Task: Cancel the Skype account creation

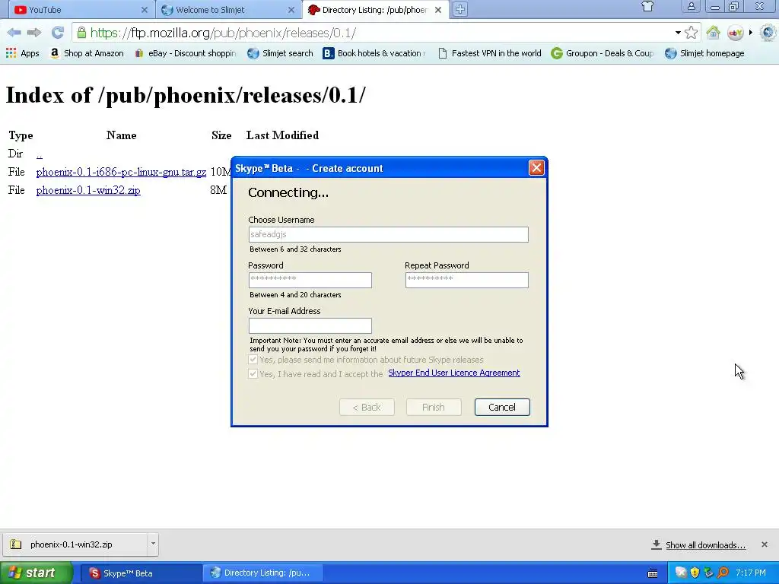Action: point(502,408)
